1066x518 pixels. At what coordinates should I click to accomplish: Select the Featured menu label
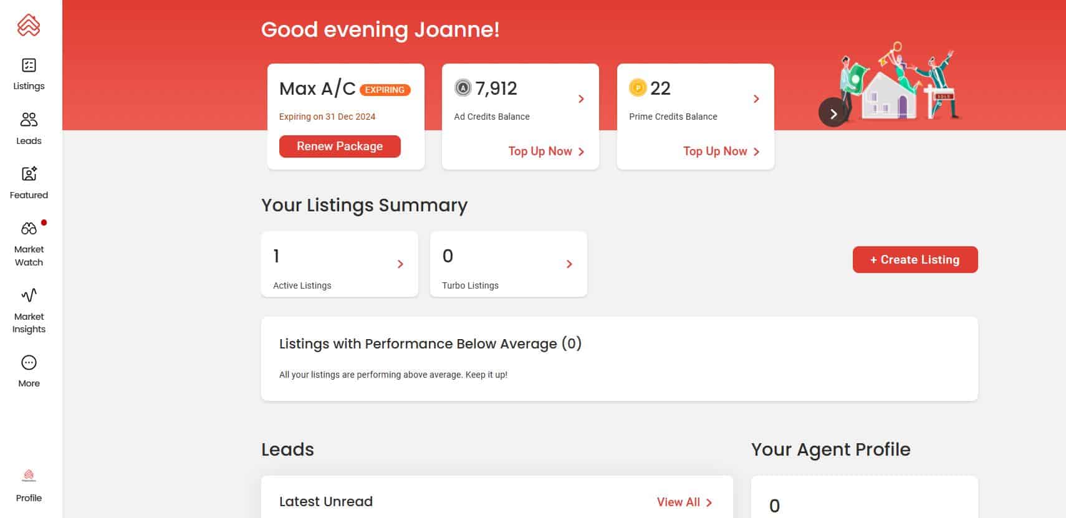pyautogui.click(x=29, y=195)
